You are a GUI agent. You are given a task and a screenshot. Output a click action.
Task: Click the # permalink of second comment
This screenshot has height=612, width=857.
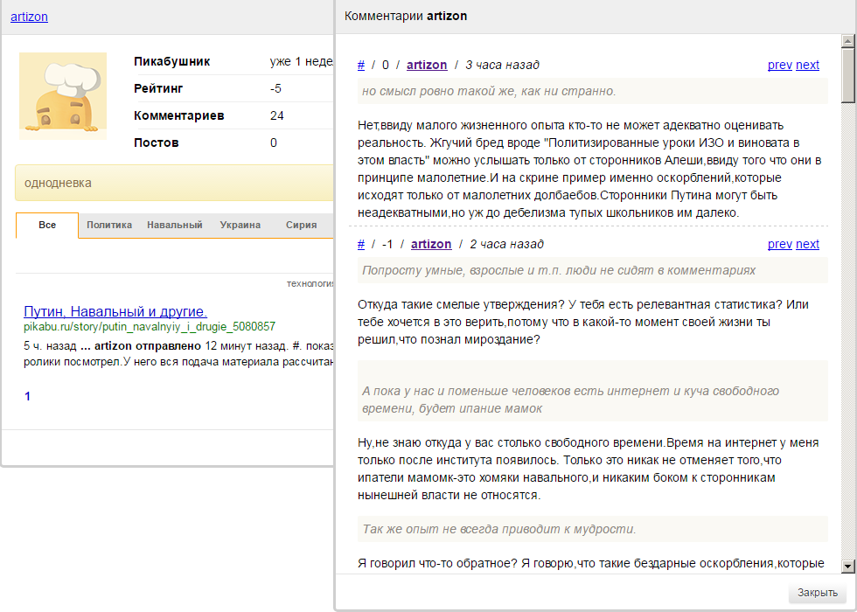(x=361, y=244)
